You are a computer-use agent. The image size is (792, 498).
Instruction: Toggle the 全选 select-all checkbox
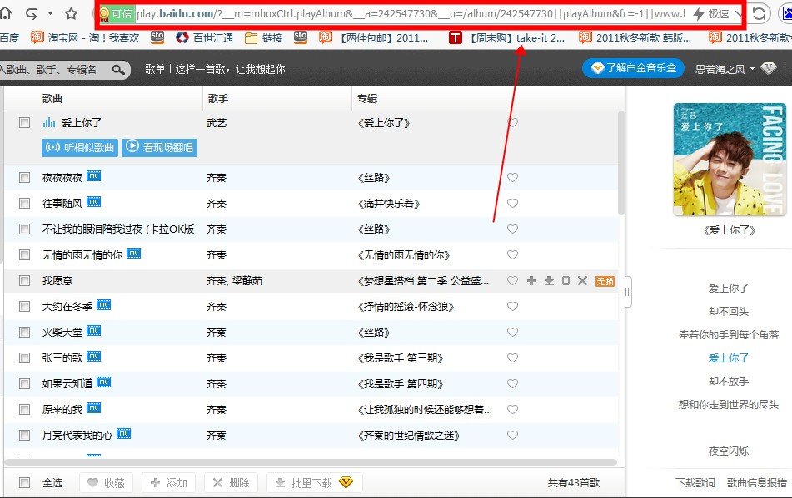pos(23,482)
